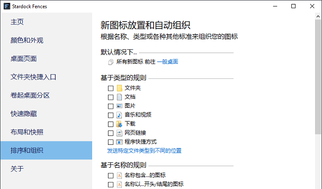Open 卷起桌面分区 settings
The width and height of the screenshot is (322, 189).
tap(47, 95)
